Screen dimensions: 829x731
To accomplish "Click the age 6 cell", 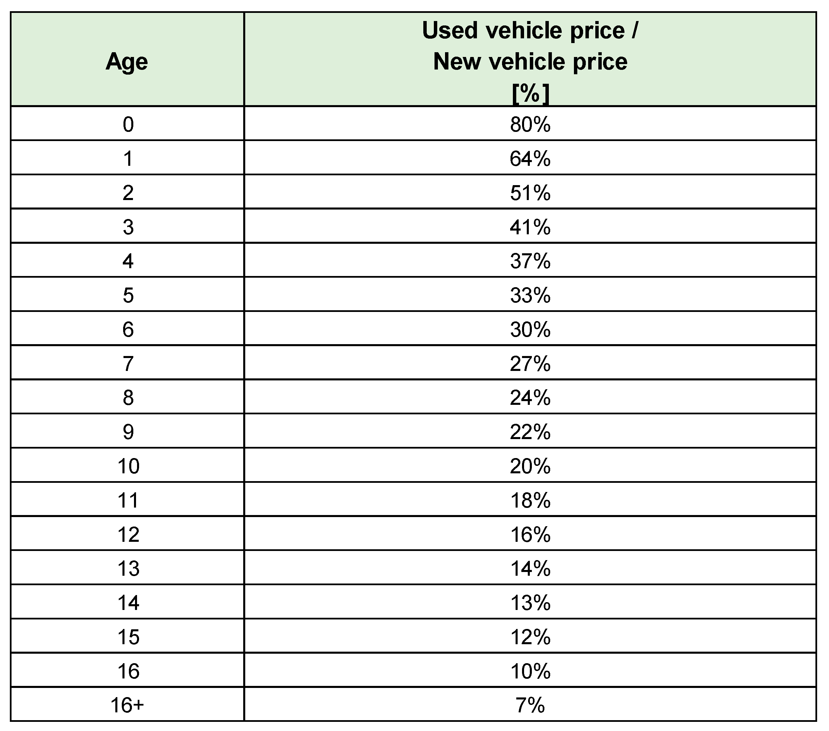I will pos(128,329).
